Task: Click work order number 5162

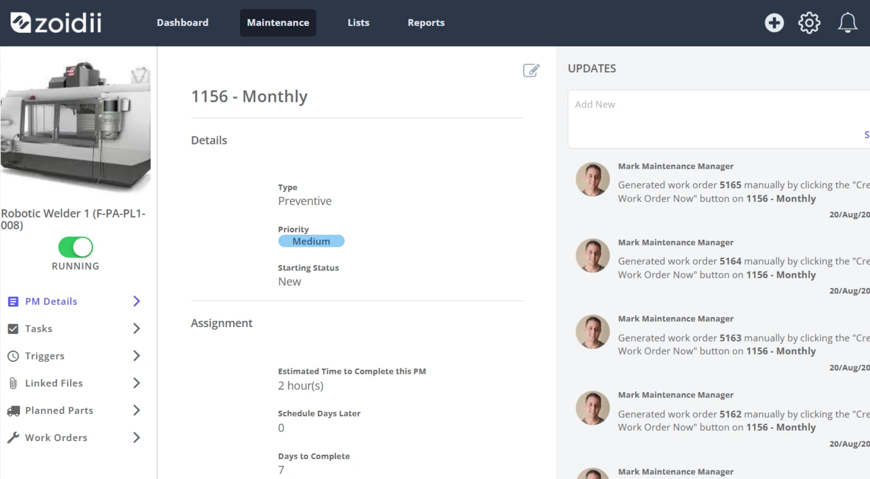Action: coord(730,414)
